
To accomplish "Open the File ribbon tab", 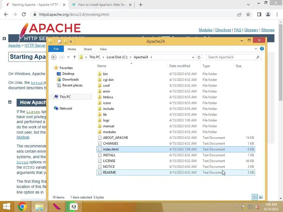I will click(56, 49).
